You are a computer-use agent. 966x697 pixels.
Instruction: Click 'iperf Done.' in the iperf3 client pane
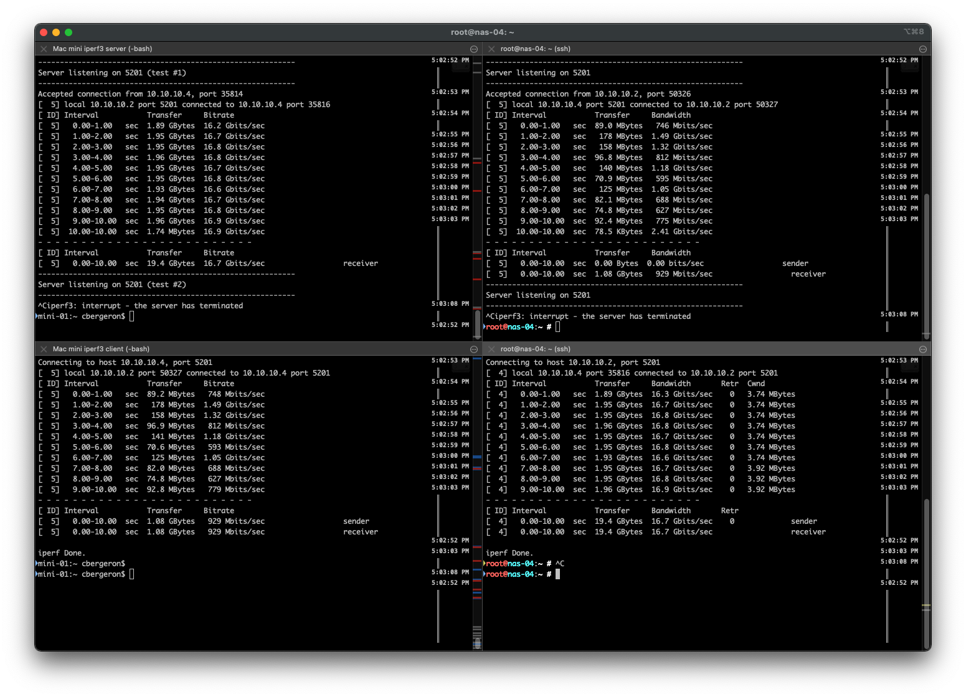tap(62, 553)
